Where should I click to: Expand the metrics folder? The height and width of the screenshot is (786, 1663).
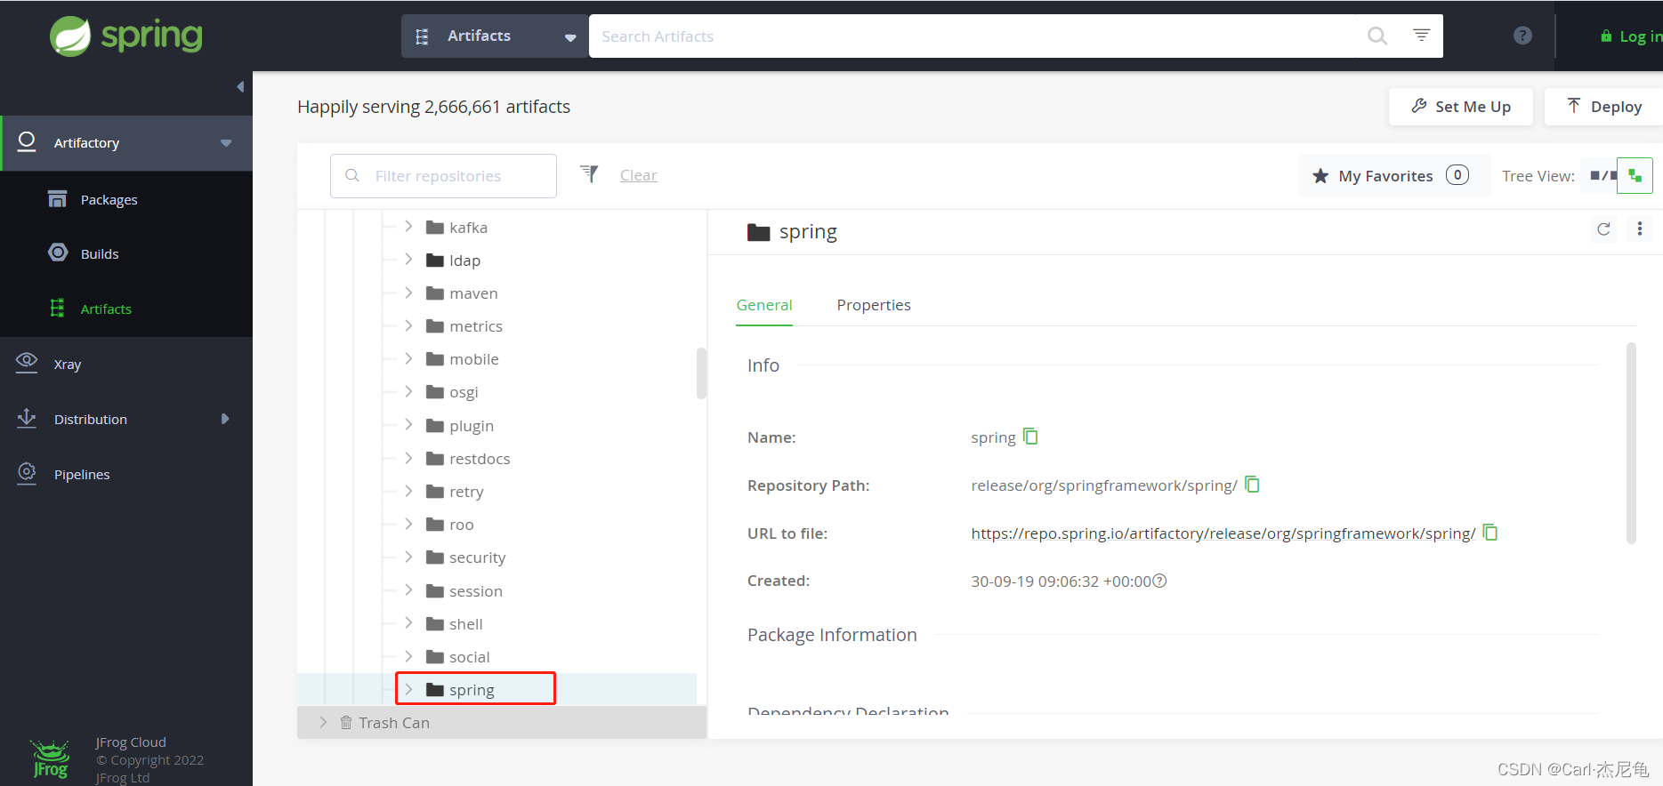pos(408,325)
